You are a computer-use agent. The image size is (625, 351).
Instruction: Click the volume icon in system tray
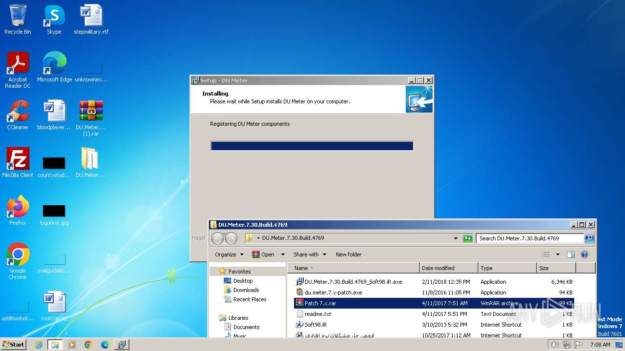coord(555,345)
